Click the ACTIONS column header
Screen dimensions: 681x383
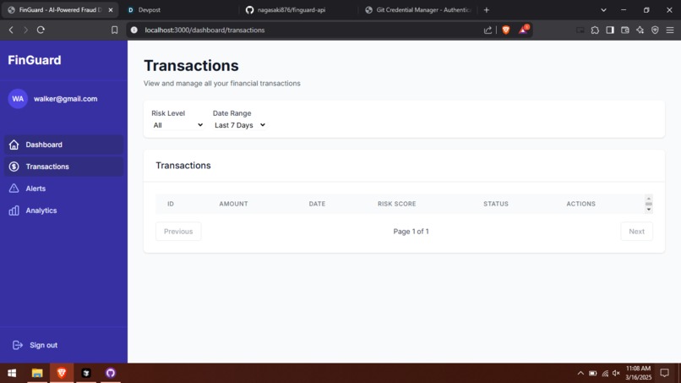click(581, 204)
